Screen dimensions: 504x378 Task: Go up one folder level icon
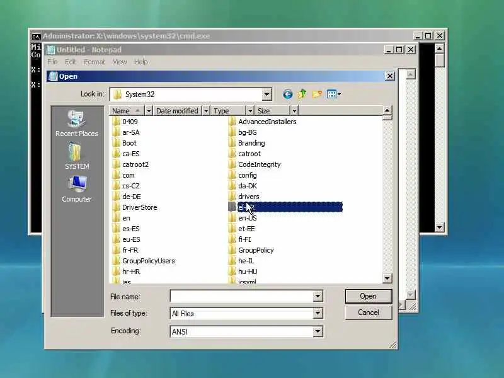point(302,94)
